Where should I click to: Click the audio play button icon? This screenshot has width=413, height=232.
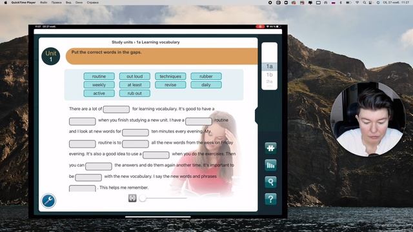[x=132, y=198]
